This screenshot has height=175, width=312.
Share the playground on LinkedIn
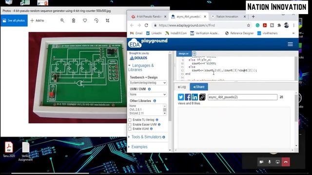coord(195,97)
